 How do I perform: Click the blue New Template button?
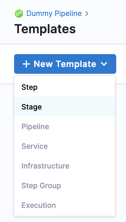[65, 64]
